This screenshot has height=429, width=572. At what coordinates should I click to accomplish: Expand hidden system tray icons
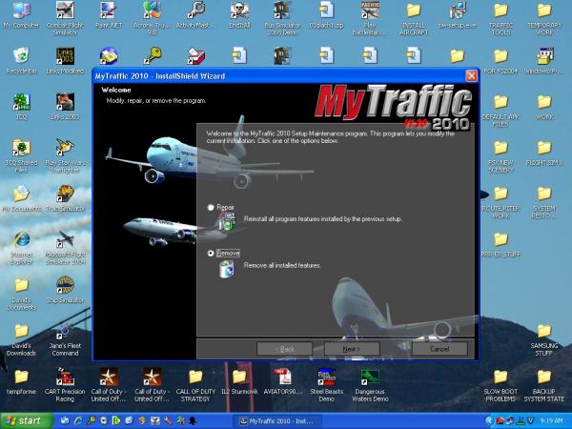point(489,420)
